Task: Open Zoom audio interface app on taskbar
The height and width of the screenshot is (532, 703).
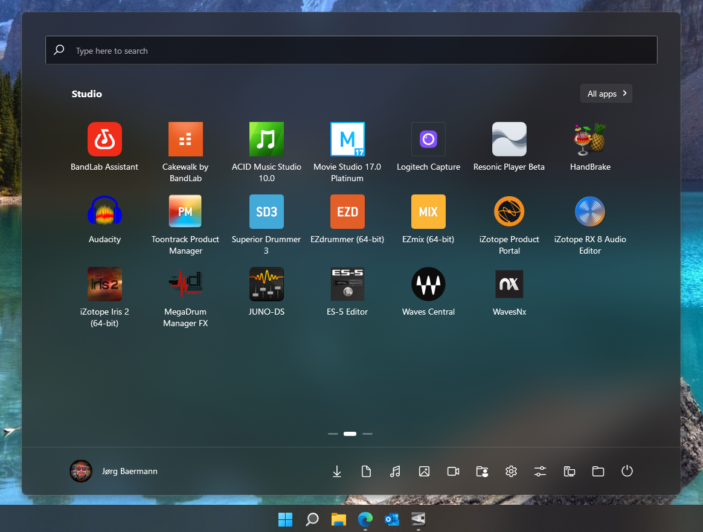Action: [419, 519]
